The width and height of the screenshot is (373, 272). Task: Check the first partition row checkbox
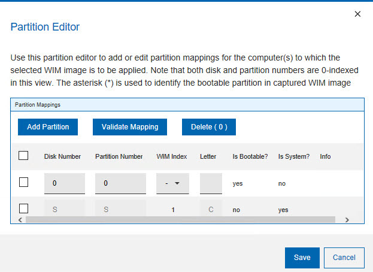click(24, 183)
